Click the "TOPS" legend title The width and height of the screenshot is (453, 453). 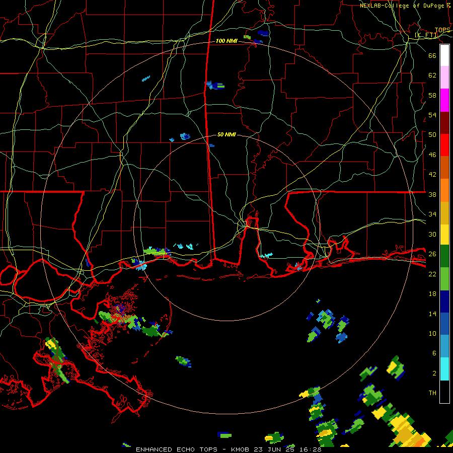[x=442, y=30]
